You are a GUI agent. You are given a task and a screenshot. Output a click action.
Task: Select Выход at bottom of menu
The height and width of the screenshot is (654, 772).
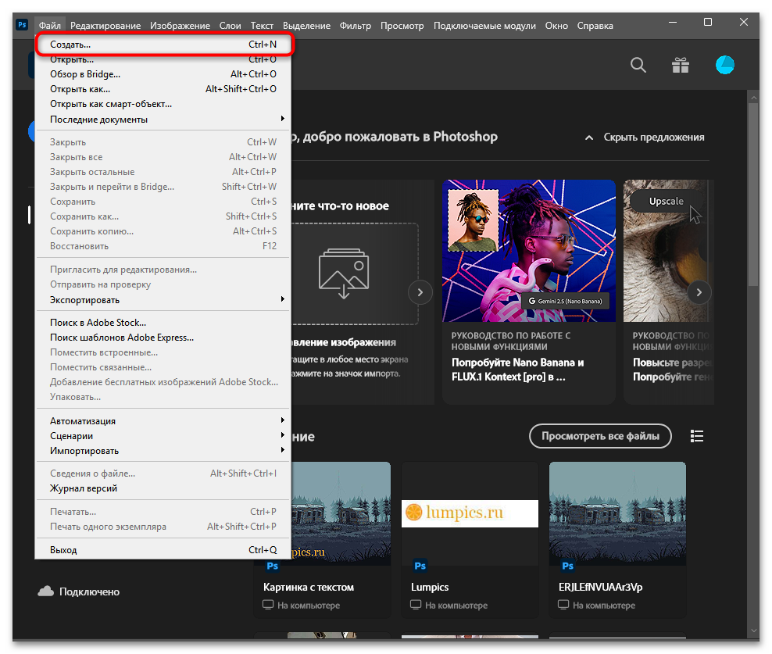pyautogui.click(x=163, y=549)
